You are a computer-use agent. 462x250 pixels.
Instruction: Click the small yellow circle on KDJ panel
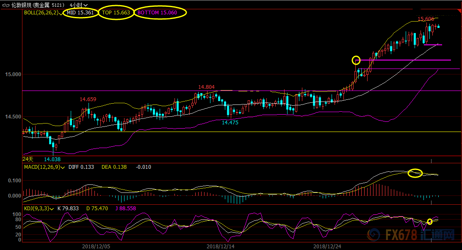[430, 222]
